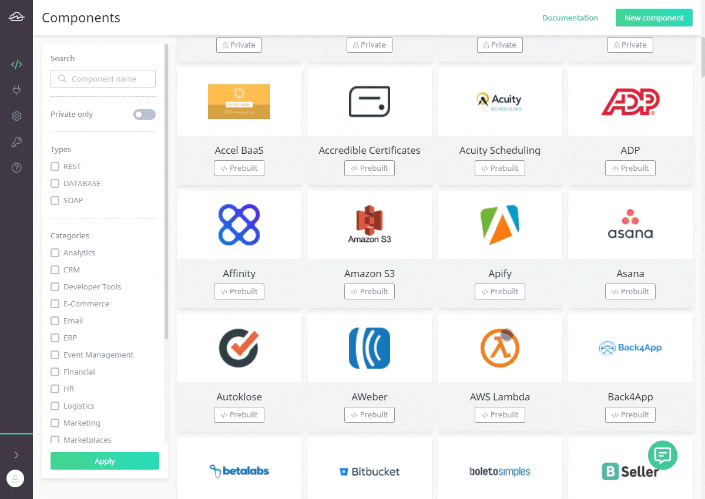The width and height of the screenshot is (705, 499).
Task: Click Prebuilt button under Autoklose
Action: click(239, 414)
